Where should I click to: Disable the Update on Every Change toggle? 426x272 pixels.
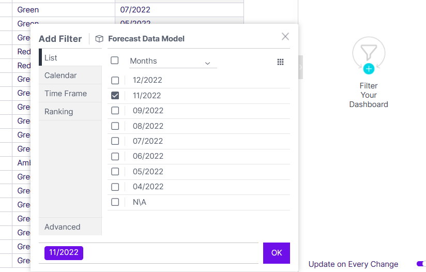(x=421, y=264)
